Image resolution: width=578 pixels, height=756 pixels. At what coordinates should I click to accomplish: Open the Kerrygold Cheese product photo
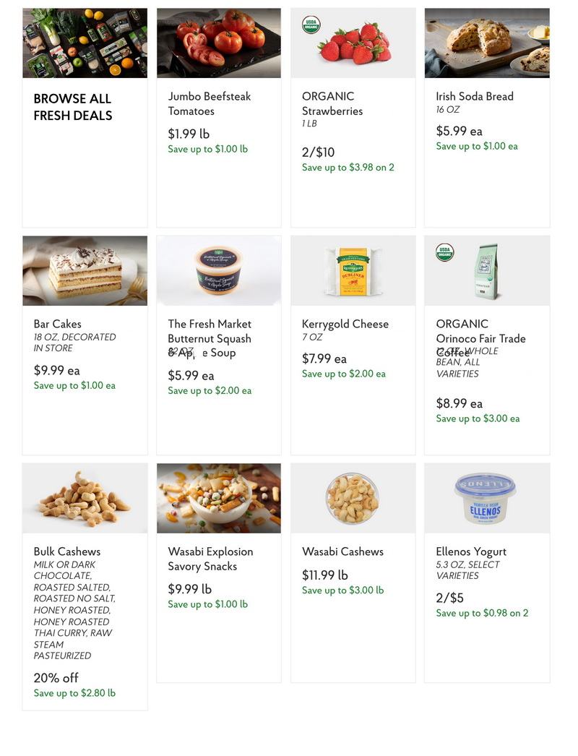(353, 270)
